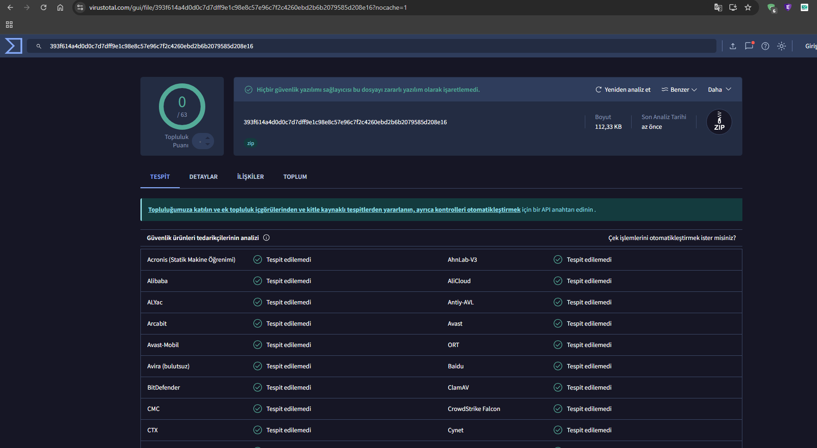
Task: Click the Boyut value 112,33 KB
Action: point(608,126)
